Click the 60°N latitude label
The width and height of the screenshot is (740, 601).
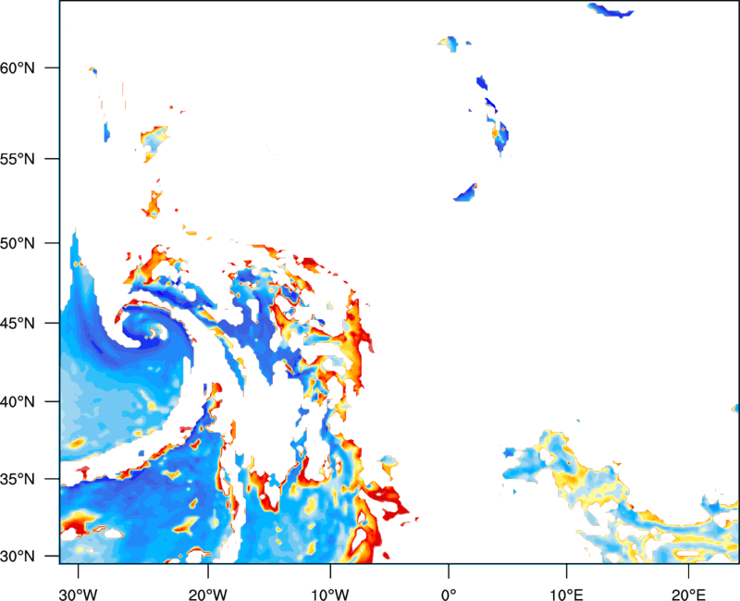click(18, 67)
